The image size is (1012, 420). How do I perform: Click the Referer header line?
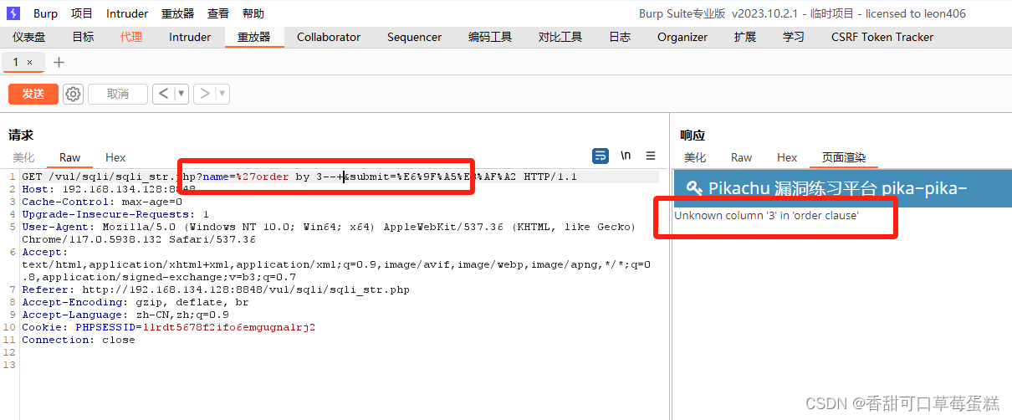point(216,290)
